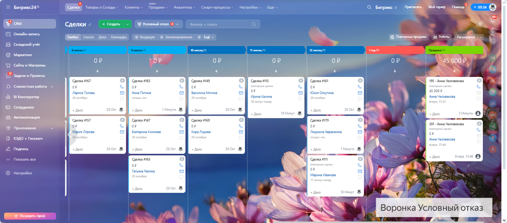Open the notifications bell icon
The image size is (507, 223).
(493, 20)
